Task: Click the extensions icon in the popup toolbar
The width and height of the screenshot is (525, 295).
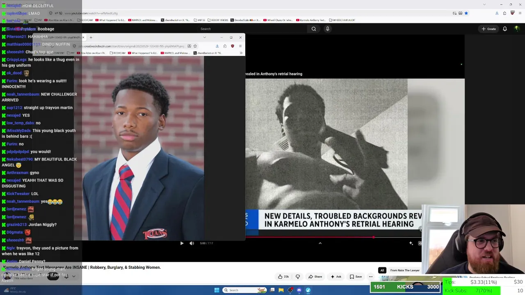Action: pos(225,46)
